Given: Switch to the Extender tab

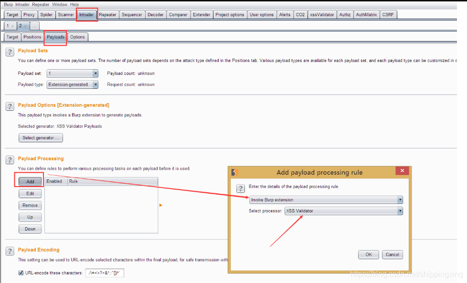Looking at the screenshot, I should point(202,15).
